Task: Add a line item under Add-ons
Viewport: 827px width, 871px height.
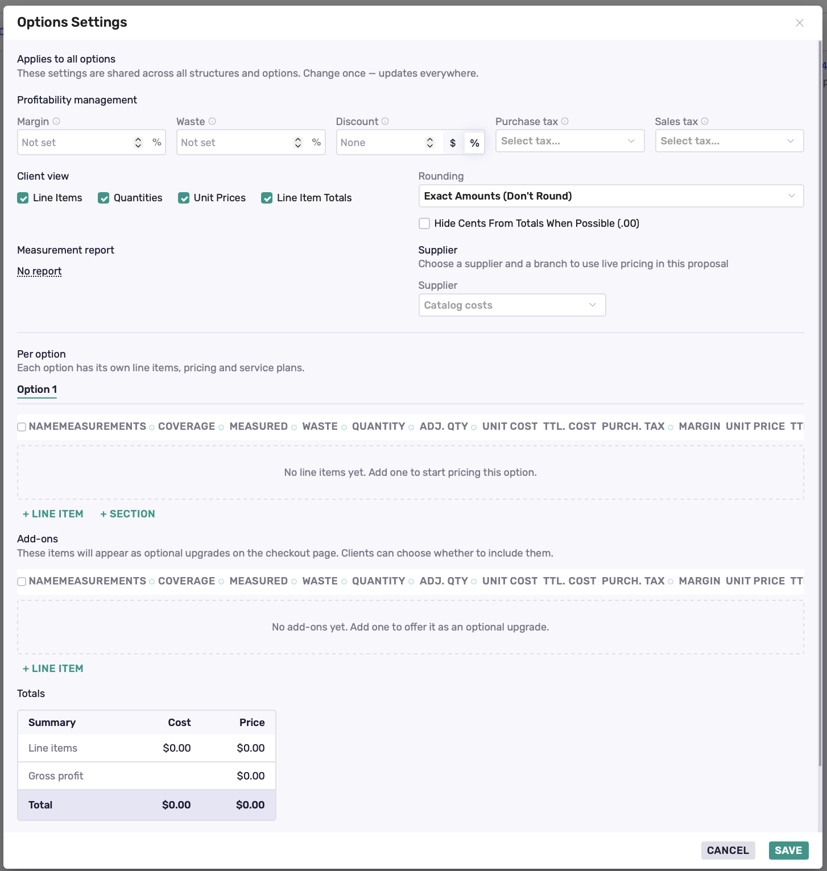Action: coord(53,669)
